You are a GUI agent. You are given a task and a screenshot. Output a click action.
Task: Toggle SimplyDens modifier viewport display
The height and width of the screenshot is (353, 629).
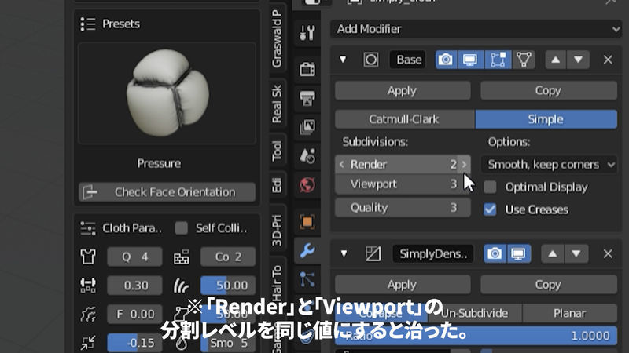[519, 253]
